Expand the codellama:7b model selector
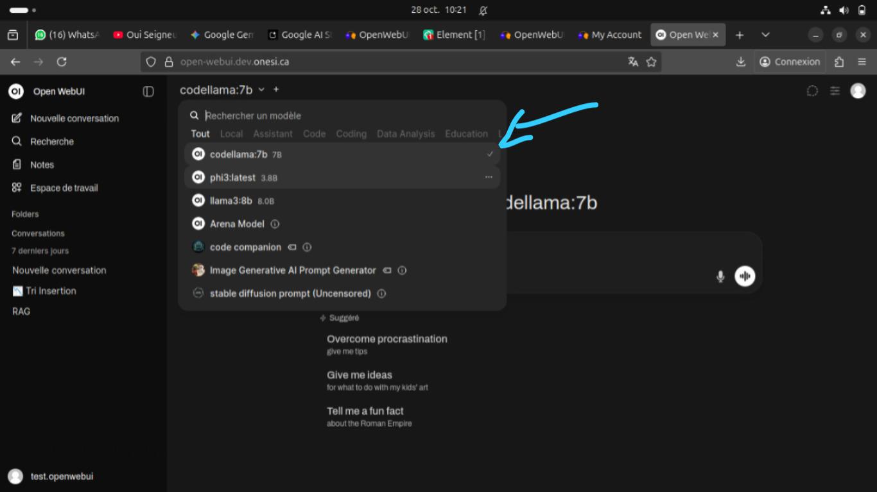The height and width of the screenshot is (492, 877). (222, 90)
